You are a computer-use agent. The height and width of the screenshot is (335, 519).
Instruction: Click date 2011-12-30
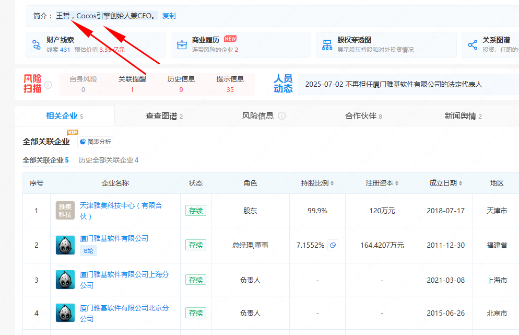tap(445, 245)
